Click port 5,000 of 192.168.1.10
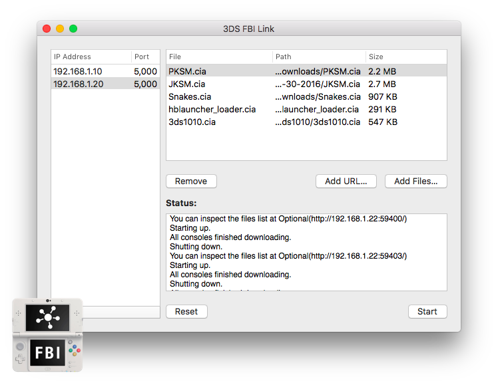498x385 pixels. pos(145,71)
